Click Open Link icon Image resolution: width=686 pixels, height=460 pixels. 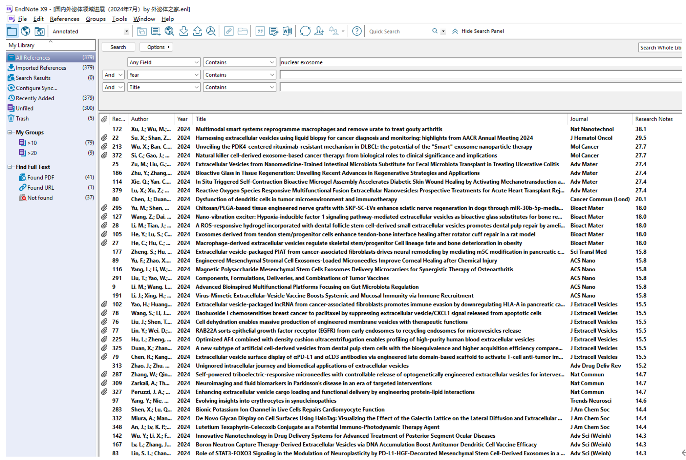point(229,31)
